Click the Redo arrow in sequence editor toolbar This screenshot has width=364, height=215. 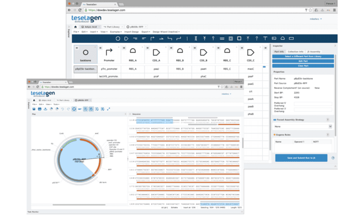(68, 109)
